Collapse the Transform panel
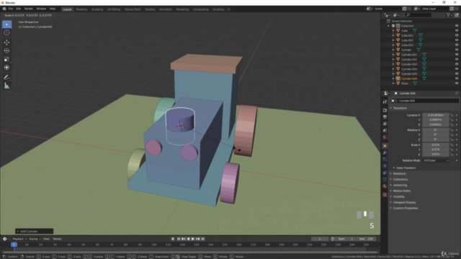 point(399,108)
